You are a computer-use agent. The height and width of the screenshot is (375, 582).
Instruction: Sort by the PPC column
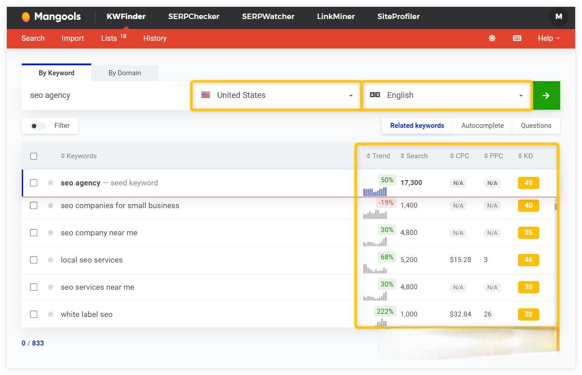tap(493, 156)
